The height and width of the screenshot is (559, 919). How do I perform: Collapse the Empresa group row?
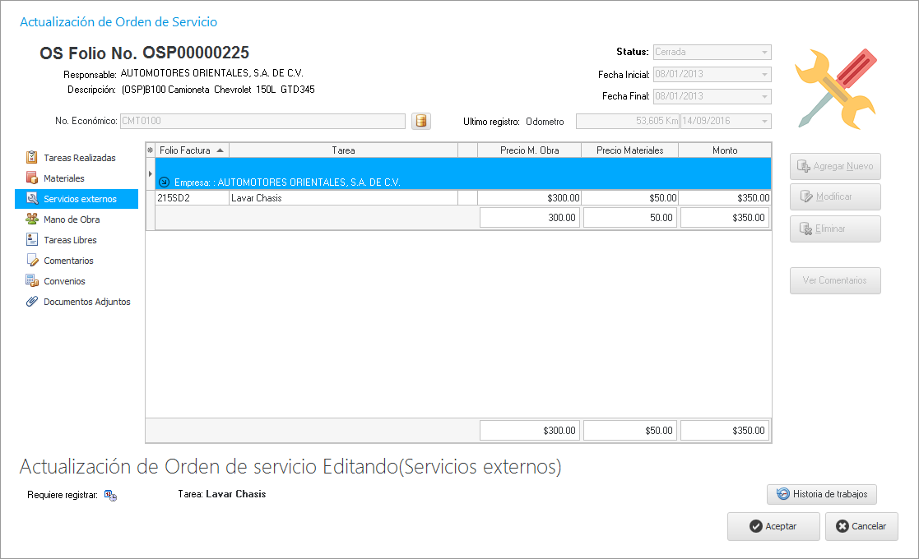[x=163, y=182]
